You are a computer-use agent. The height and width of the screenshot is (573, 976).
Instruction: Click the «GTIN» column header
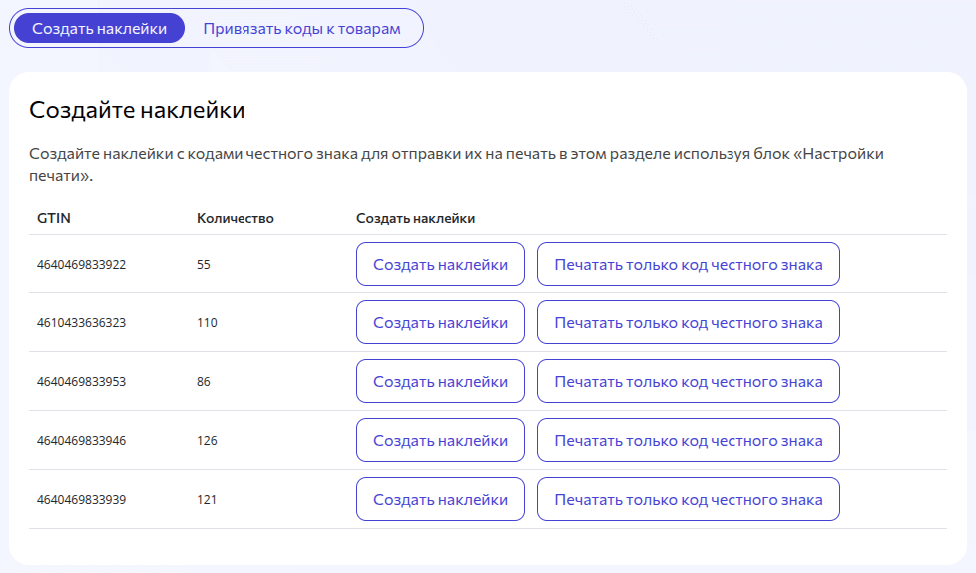pyautogui.click(x=53, y=218)
